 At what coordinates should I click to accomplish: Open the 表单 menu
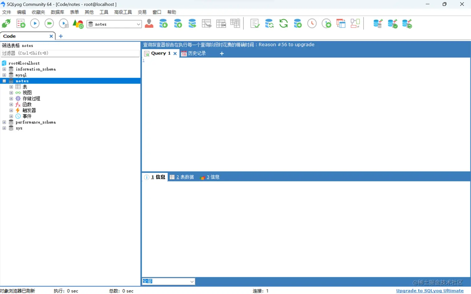click(74, 12)
